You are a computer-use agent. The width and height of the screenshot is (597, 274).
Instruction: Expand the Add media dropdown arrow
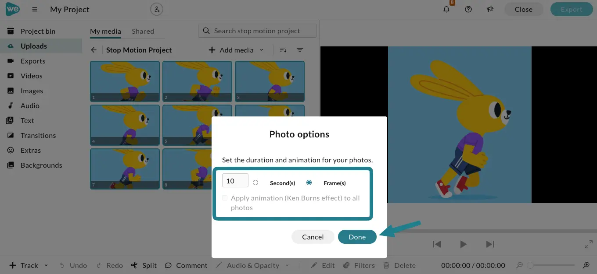pos(262,50)
